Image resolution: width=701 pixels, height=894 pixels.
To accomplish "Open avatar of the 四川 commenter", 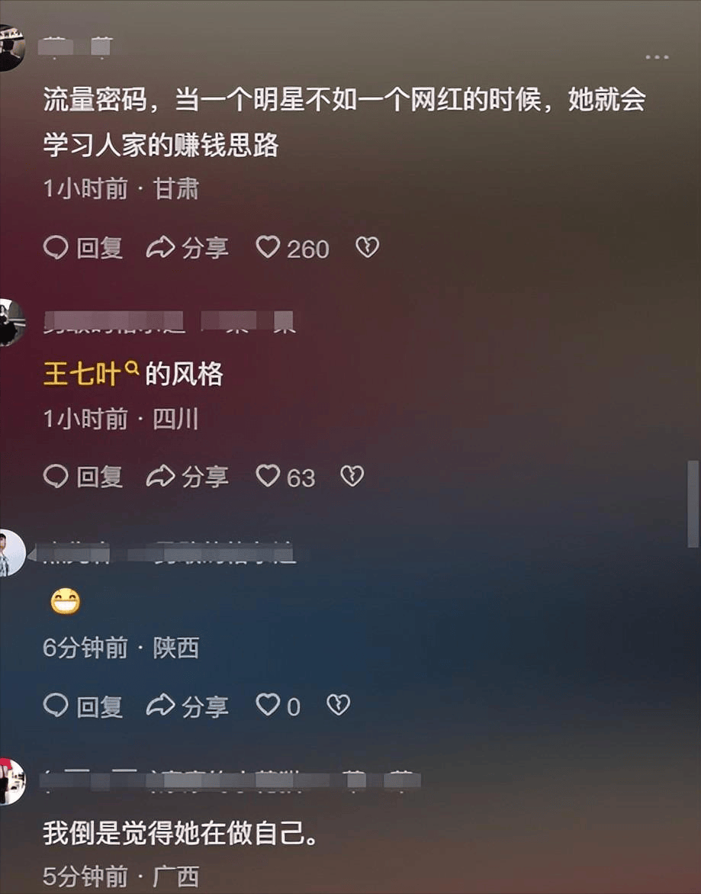I will (x=12, y=323).
